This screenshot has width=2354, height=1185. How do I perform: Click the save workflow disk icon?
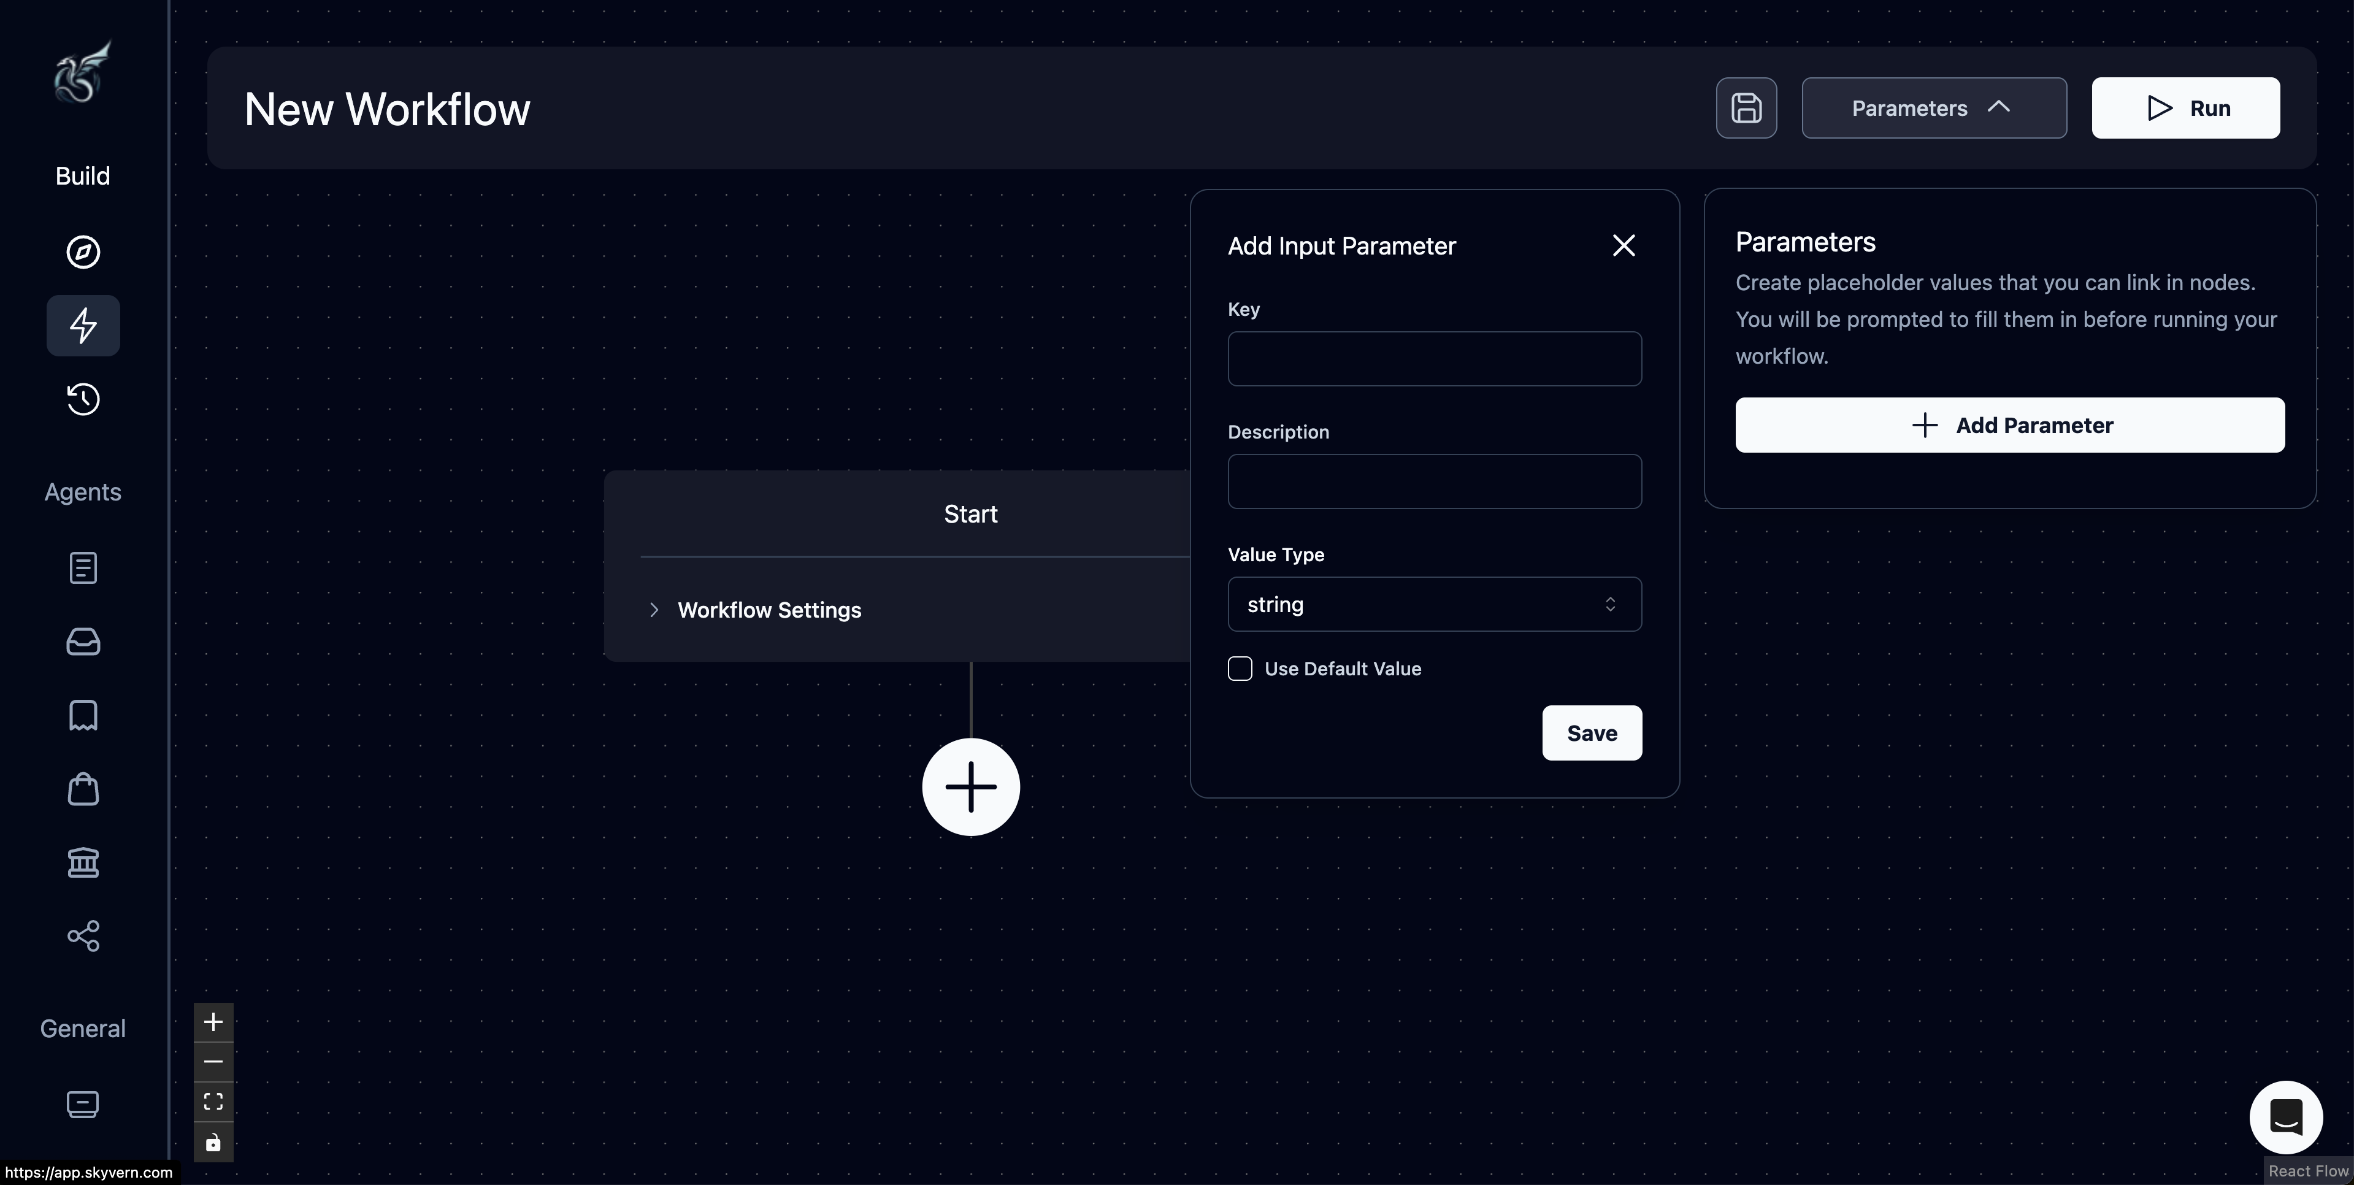[x=1746, y=108]
